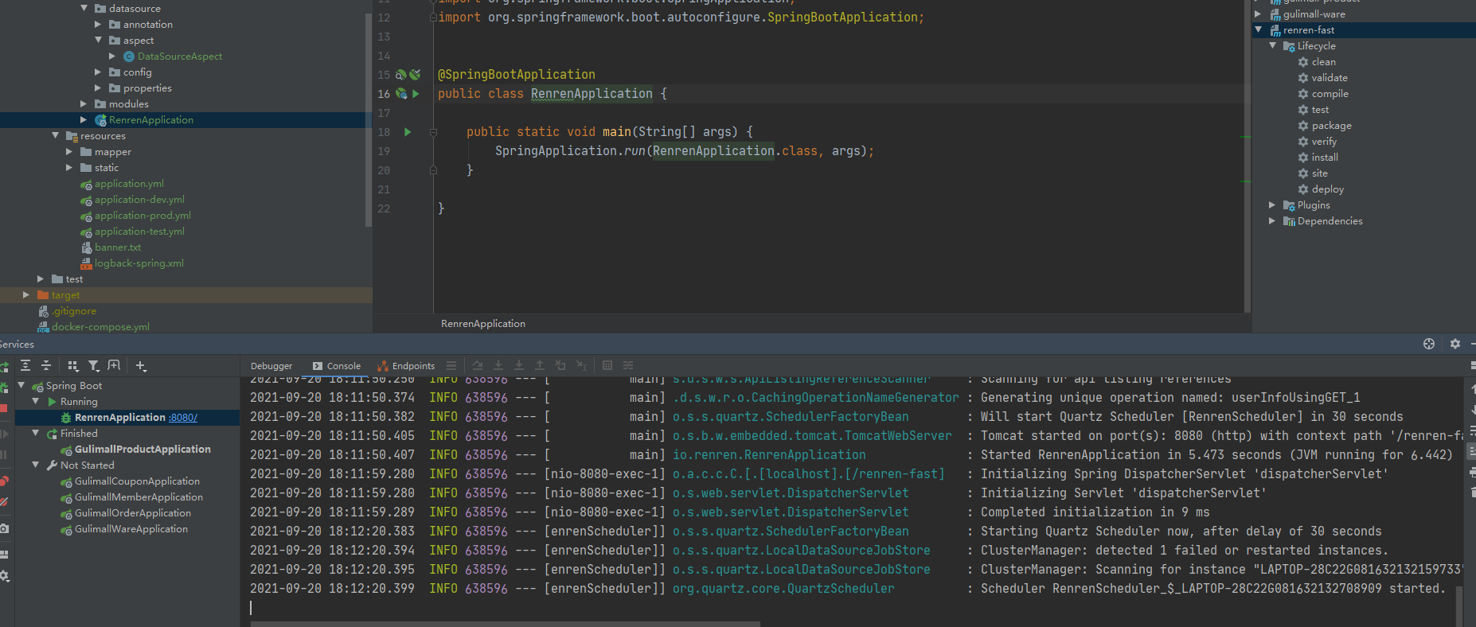
Task: Open Group By options in Services toolbar
Action: [x=73, y=365]
